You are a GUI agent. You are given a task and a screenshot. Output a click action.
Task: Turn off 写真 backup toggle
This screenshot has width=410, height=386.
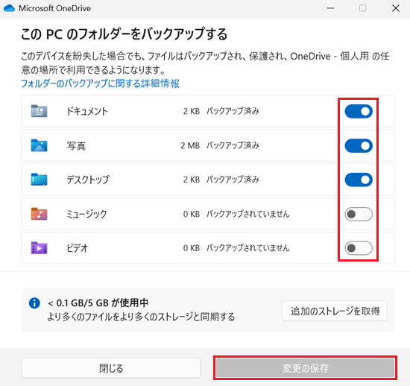coord(359,145)
